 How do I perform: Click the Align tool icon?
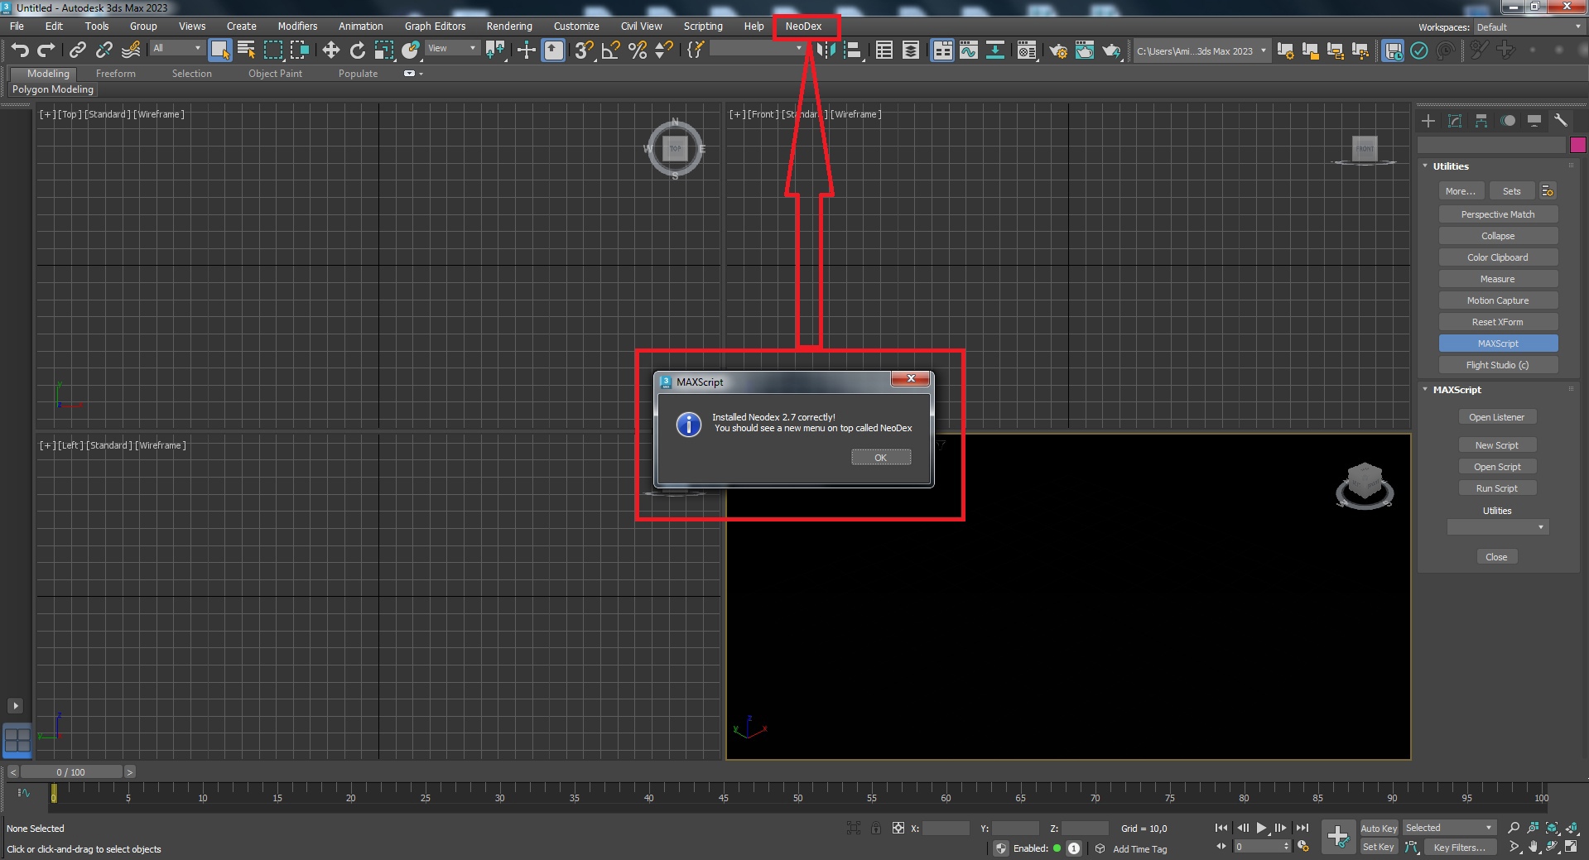(852, 50)
